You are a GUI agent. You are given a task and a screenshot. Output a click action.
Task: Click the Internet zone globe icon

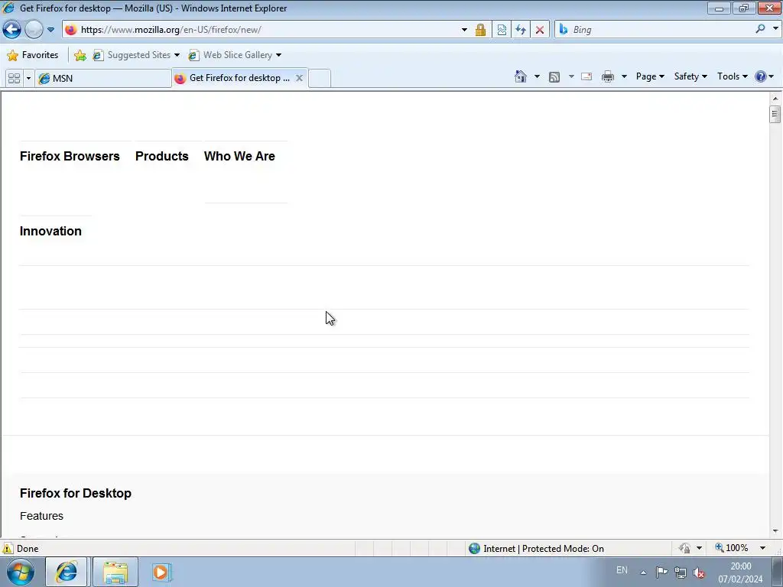coord(474,549)
